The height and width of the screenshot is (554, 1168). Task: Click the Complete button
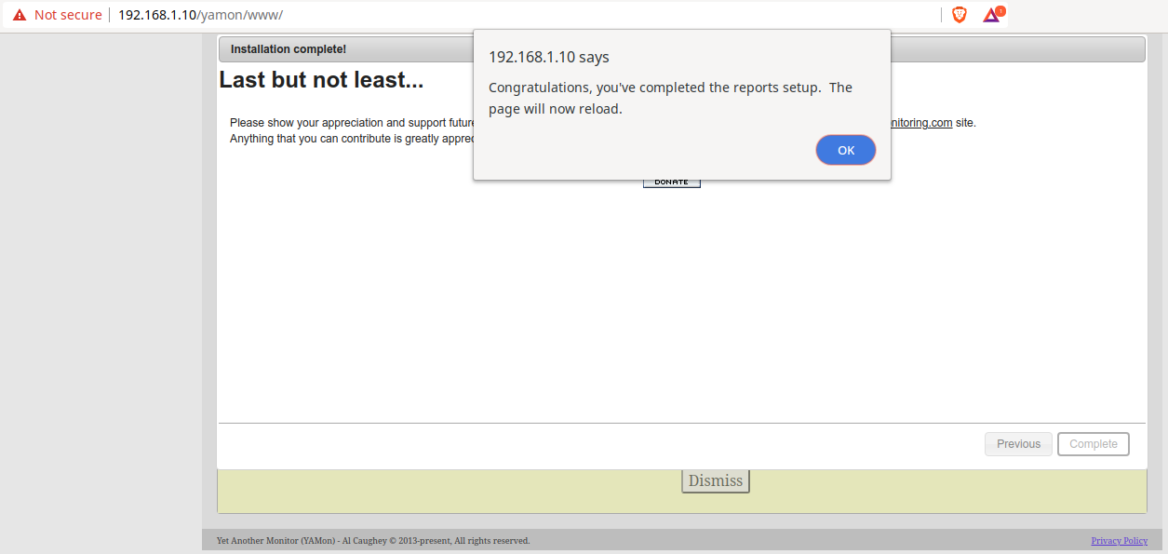click(1093, 444)
